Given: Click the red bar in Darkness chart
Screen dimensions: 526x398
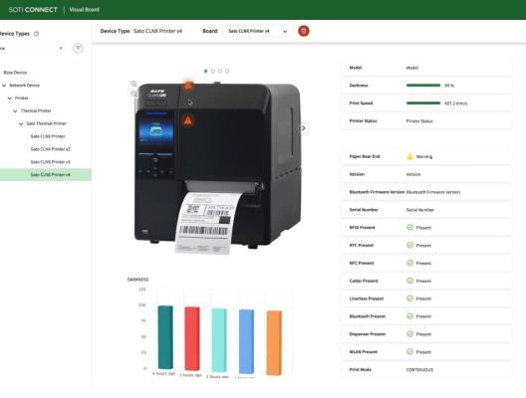Looking at the screenshot, I should point(192,338).
